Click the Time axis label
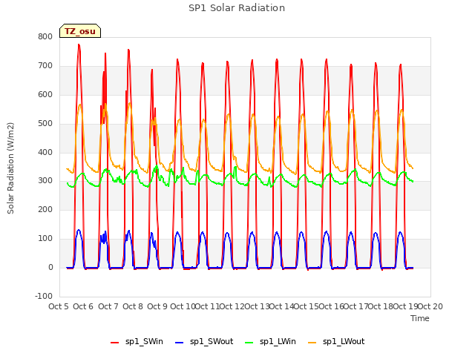Screen dimensions: 475x356 coord(420,318)
